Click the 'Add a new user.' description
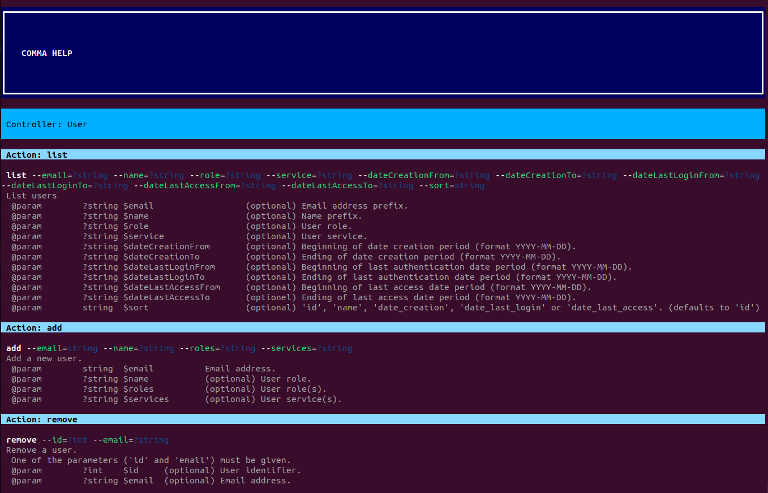Viewport: 768px width, 493px height. [x=44, y=358]
